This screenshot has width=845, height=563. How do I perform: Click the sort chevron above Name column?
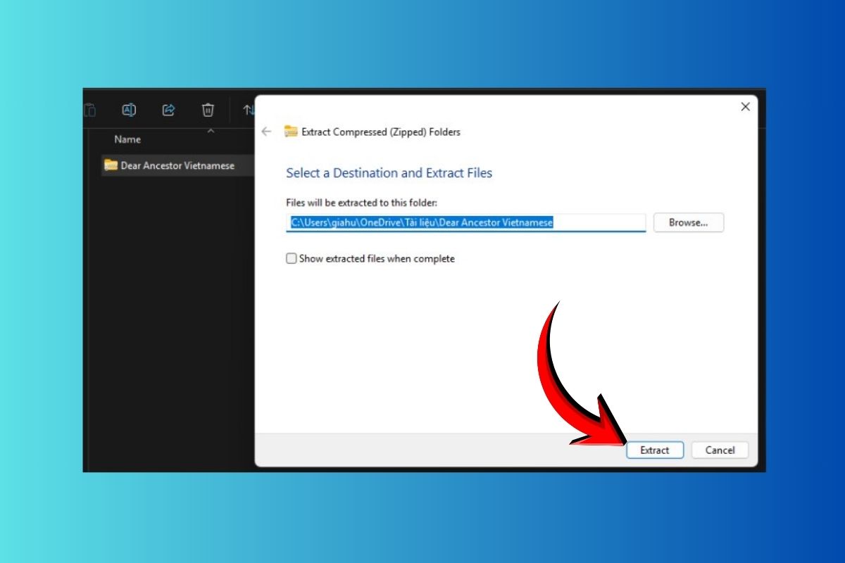click(210, 131)
